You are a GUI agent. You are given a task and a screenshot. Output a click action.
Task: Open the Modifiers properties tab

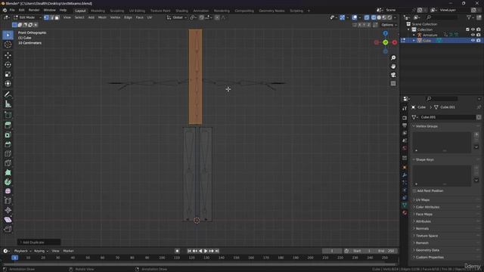(x=405, y=175)
